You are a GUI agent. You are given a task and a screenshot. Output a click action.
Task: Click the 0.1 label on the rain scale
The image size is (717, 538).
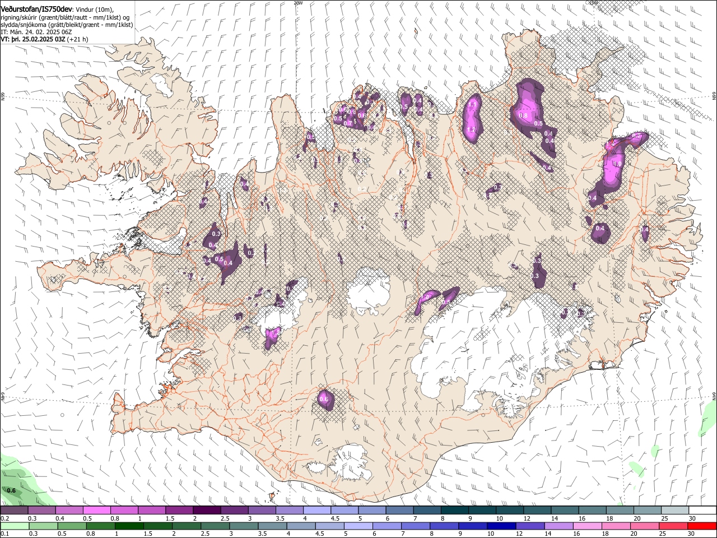click(x=4, y=534)
